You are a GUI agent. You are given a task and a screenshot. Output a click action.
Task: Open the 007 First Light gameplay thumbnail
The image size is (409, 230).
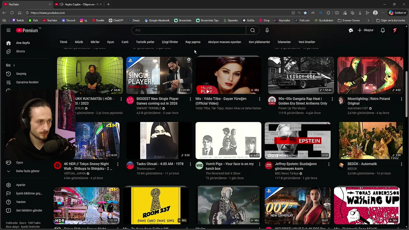pyautogui.click(x=297, y=206)
